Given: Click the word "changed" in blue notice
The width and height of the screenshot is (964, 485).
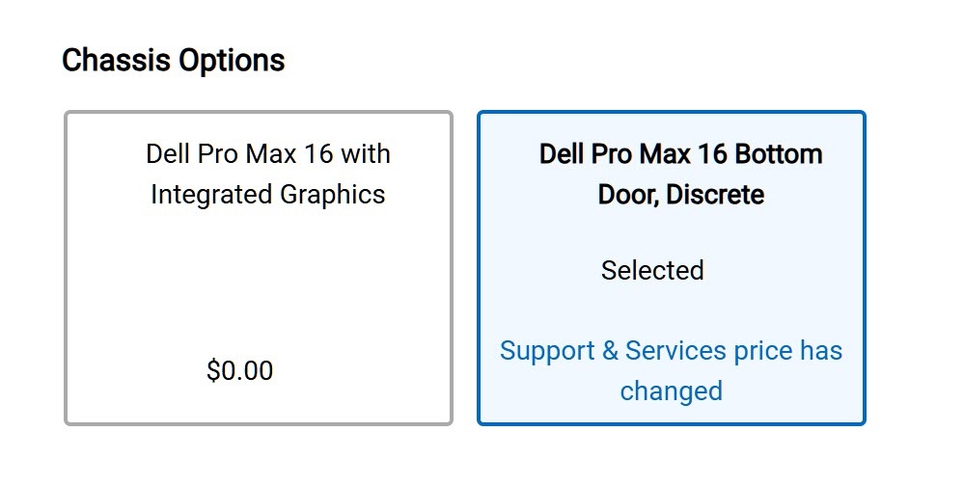Looking at the screenshot, I should pos(671,391).
